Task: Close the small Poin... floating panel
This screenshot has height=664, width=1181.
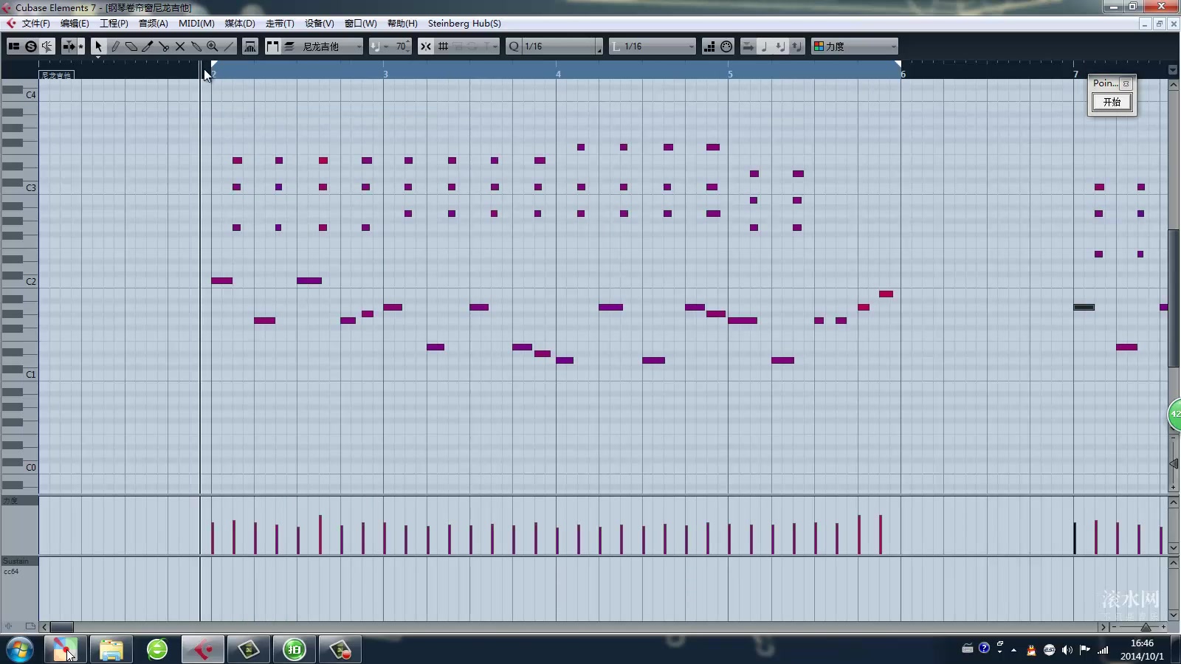Action: tap(1126, 83)
